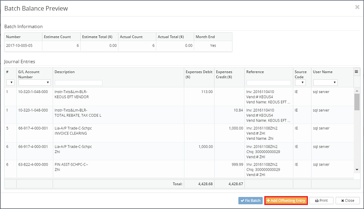This screenshot has width=364, height=209.
Task: Click the Reference filter input field
Action: pyautogui.click(x=269, y=83)
